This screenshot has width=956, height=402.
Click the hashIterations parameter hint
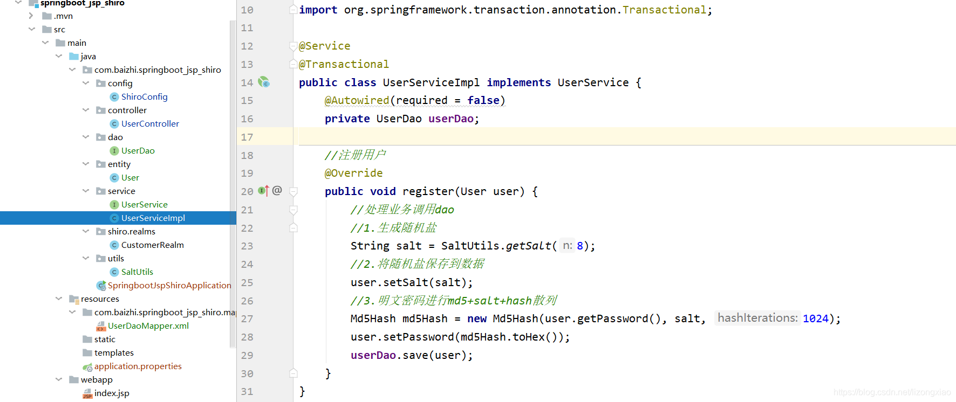(x=757, y=318)
